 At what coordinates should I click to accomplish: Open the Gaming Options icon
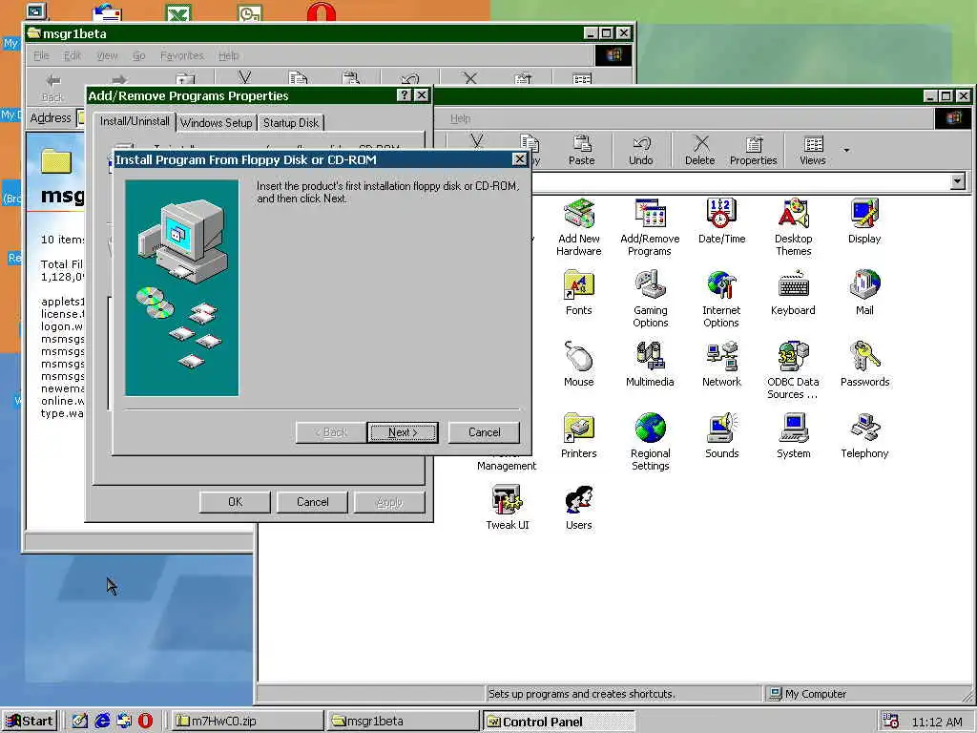[650, 299]
